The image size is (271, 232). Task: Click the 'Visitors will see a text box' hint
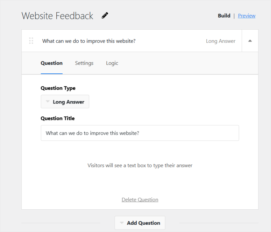point(140,166)
